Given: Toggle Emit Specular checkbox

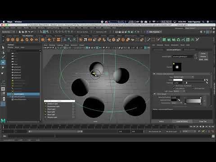Looking at the screenshot, I should (x=193, y=89).
